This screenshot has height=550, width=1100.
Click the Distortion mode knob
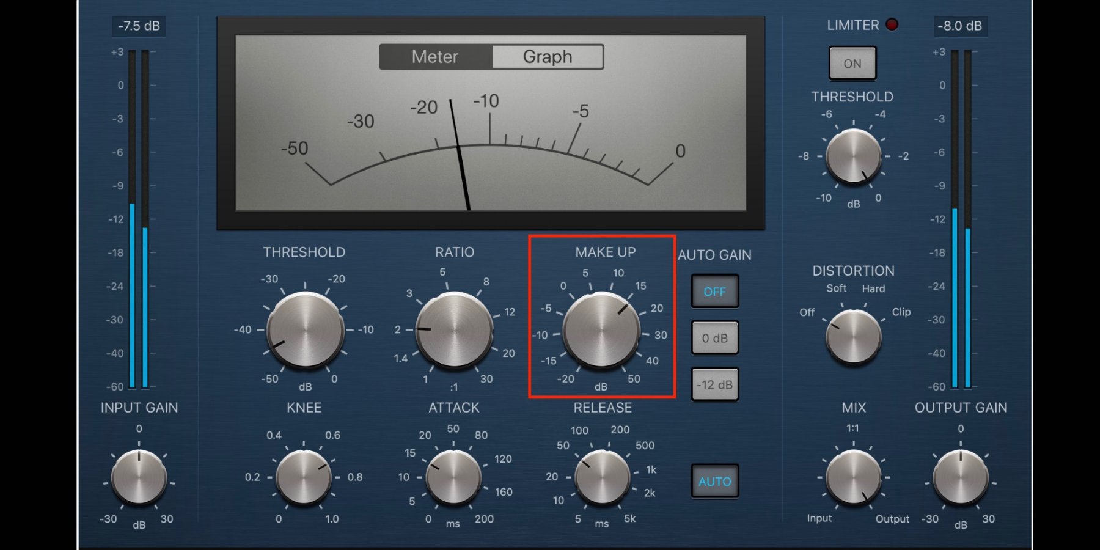pos(853,336)
